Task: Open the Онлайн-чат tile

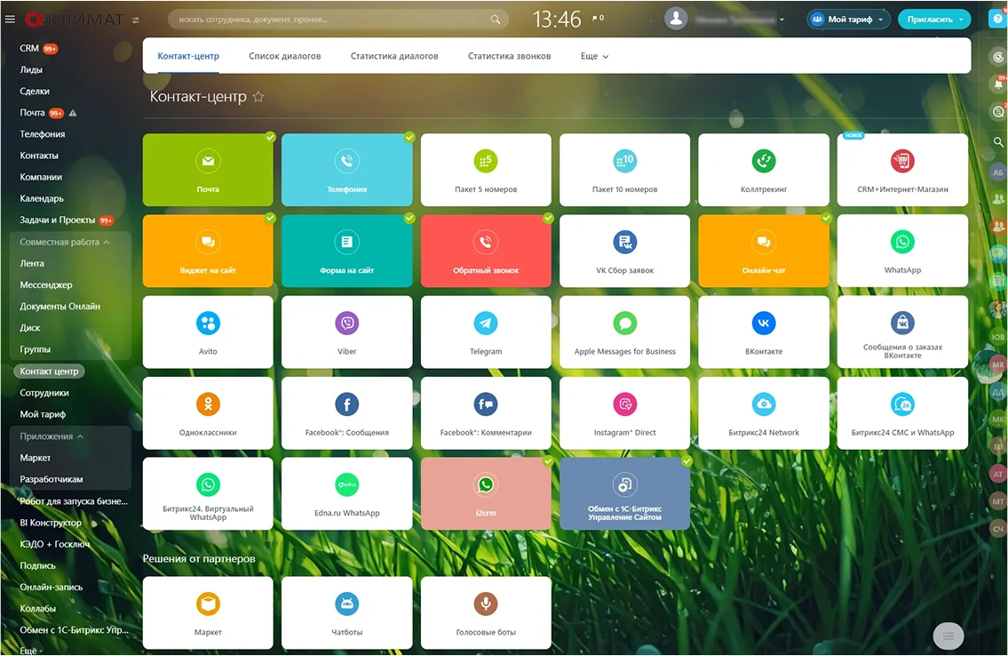Action: coord(764,251)
